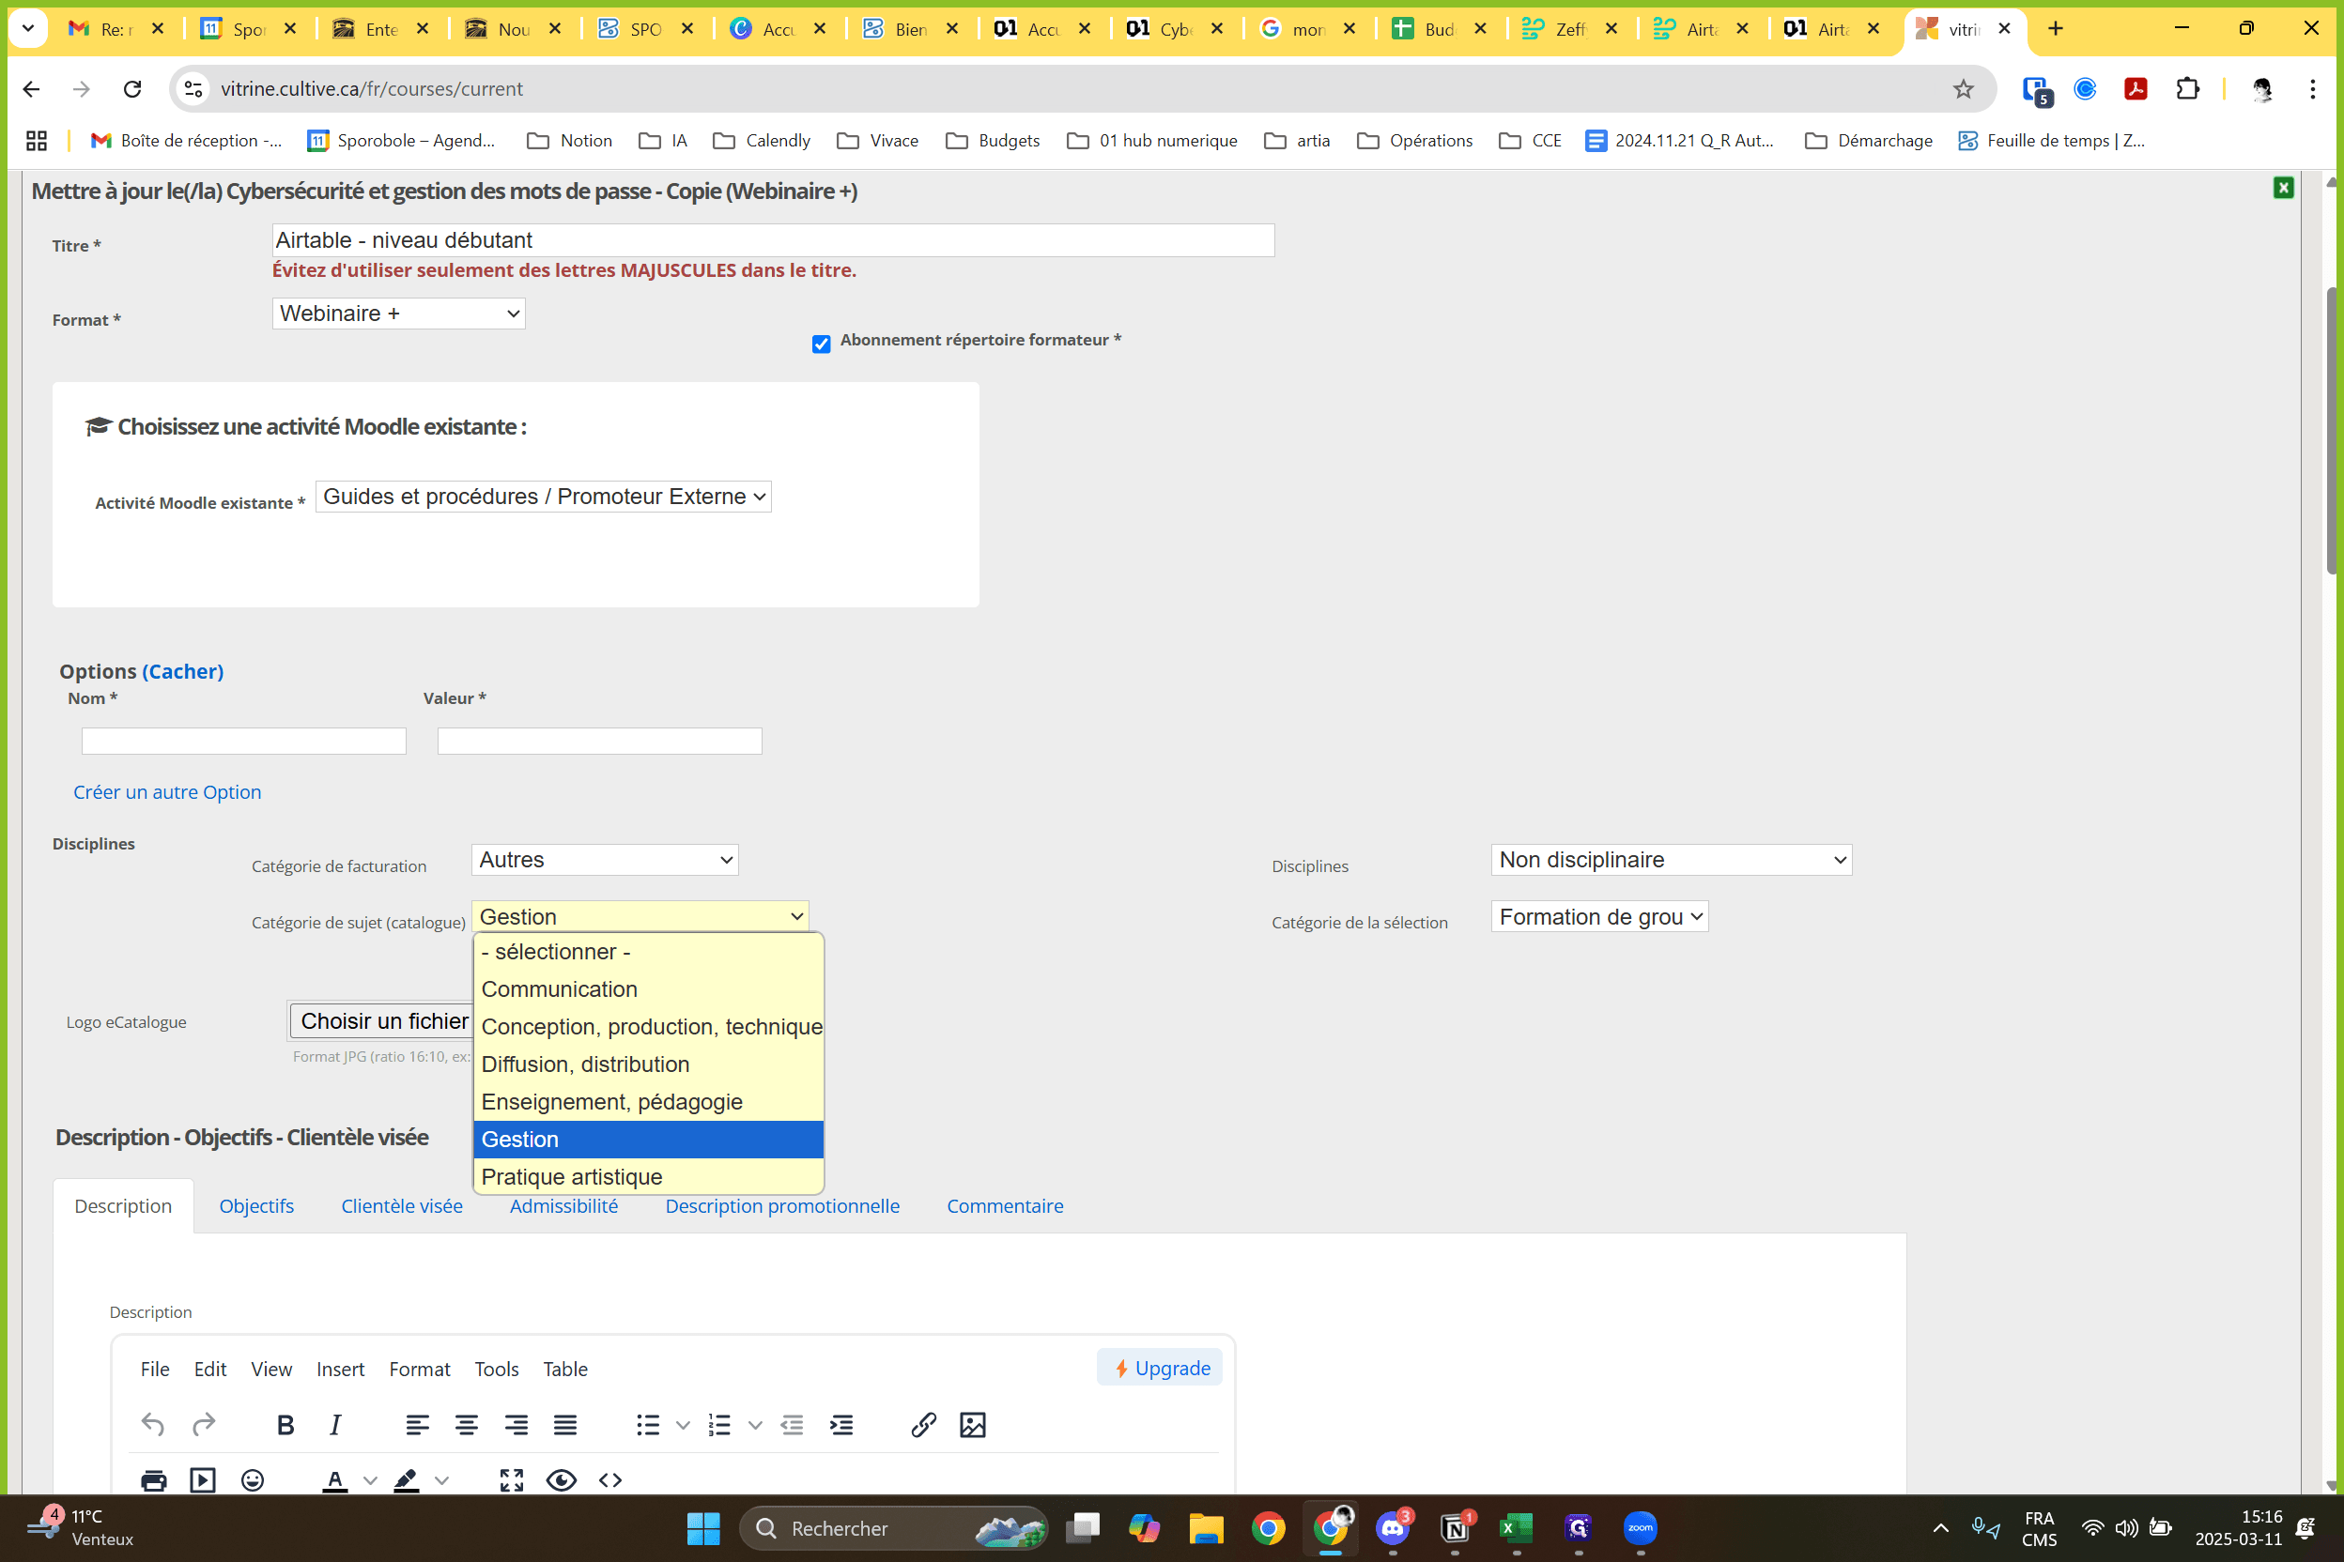Viewport: 2344px width, 1562px height.
Task: Print the description content
Action: click(153, 1480)
